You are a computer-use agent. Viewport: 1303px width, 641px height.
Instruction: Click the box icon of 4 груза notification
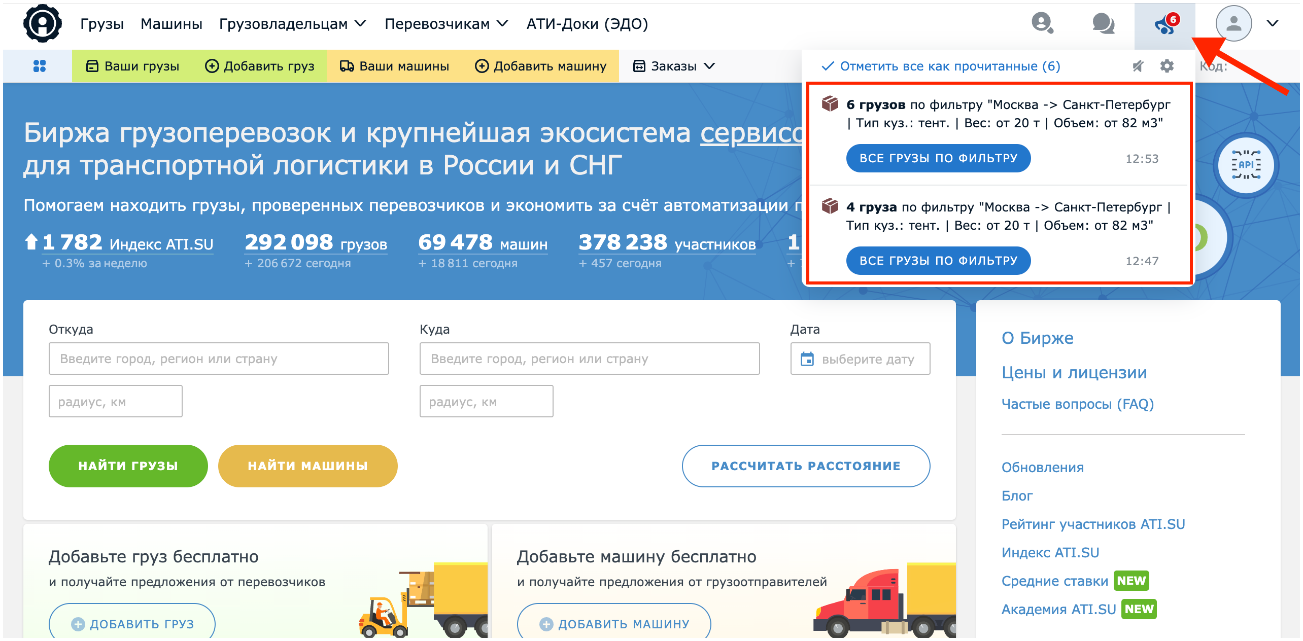[x=830, y=206]
